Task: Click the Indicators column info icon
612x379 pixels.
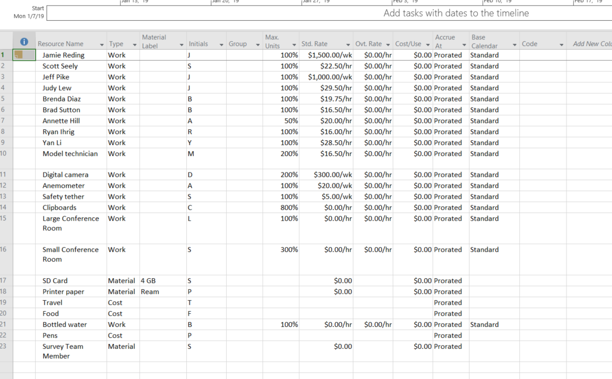Action: click(x=24, y=41)
